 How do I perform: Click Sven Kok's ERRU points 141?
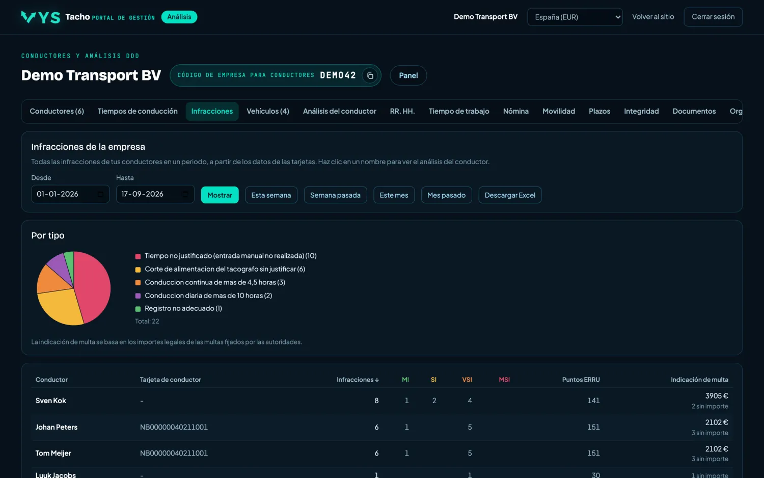(593, 401)
